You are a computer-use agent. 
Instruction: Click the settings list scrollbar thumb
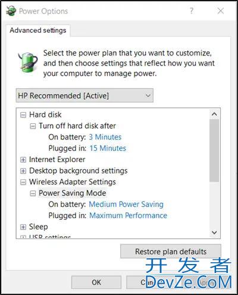(214, 150)
